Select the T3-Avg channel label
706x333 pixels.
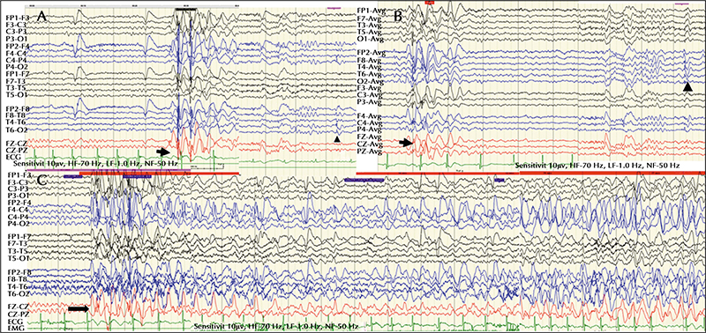[x=369, y=25]
